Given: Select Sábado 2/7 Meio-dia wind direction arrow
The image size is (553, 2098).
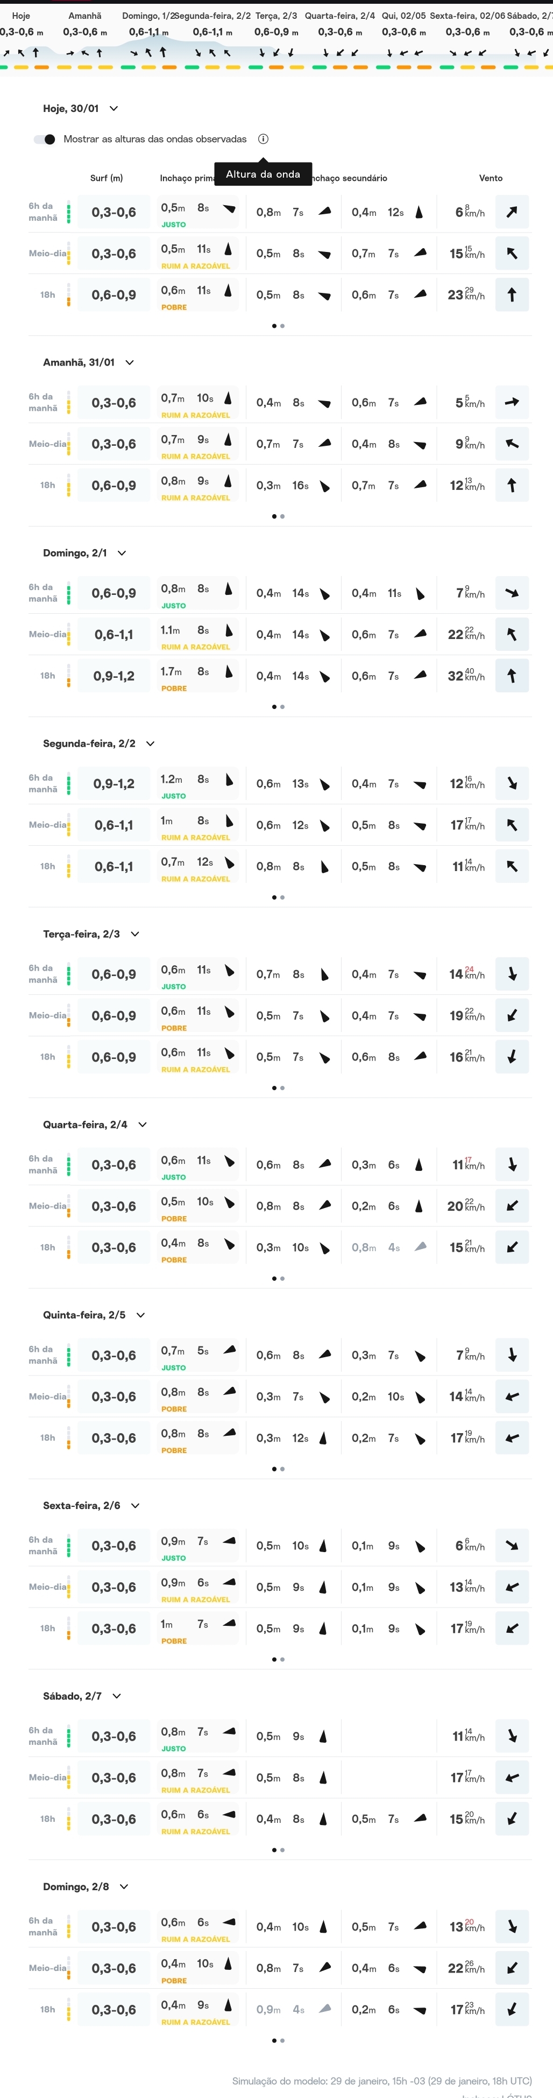Looking at the screenshot, I should (x=512, y=1777).
